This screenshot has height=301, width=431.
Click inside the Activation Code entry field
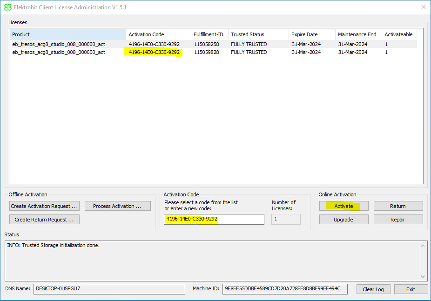[214, 219]
